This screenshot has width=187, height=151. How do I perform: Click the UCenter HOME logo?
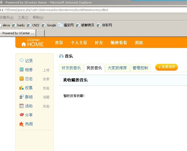(32, 42)
